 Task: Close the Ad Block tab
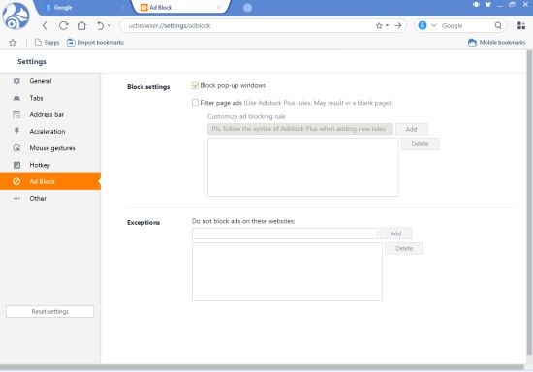[219, 8]
